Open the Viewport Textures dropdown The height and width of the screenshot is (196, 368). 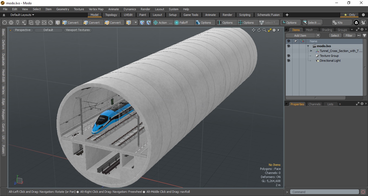coord(78,30)
